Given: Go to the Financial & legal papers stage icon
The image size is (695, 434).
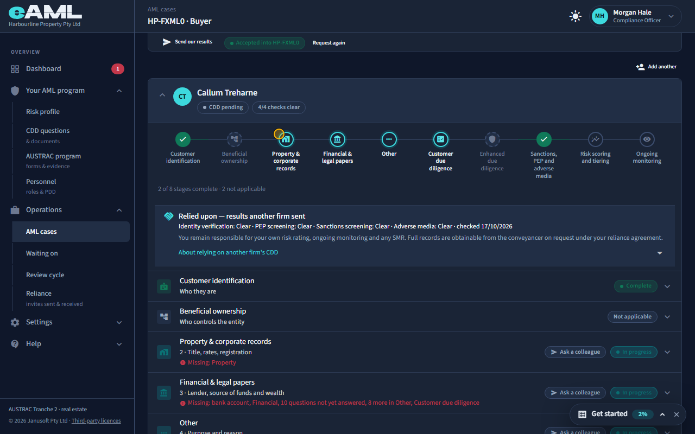Looking at the screenshot, I should pos(338,139).
